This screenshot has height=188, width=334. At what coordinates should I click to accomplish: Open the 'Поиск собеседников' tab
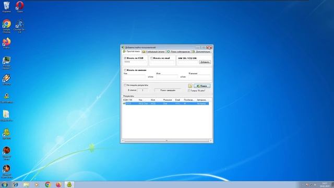click(x=178, y=52)
